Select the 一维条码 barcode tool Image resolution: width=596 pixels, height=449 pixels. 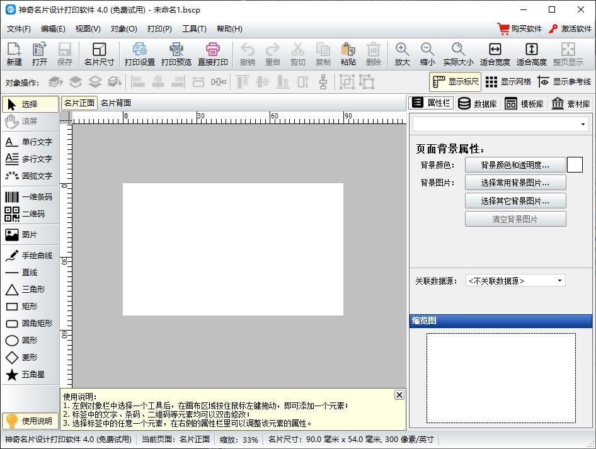click(x=30, y=196)
